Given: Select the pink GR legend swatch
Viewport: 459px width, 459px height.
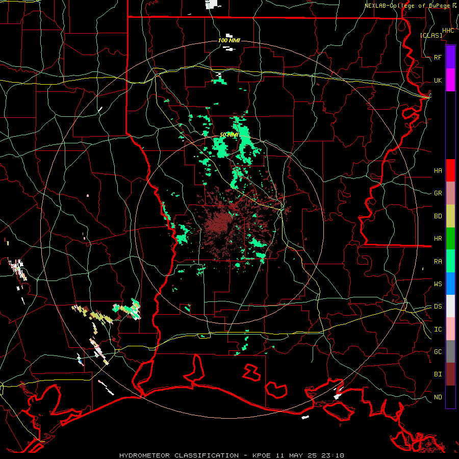Looking at the screenshot, I should click(x=450, y=193).
